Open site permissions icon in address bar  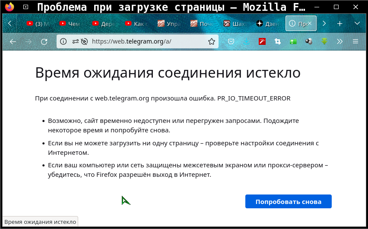coord(75,42)
